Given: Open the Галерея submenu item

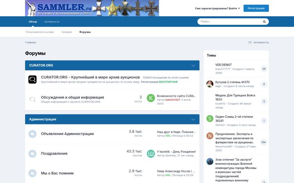Looking at the screenshot, I should coord(67,32).
